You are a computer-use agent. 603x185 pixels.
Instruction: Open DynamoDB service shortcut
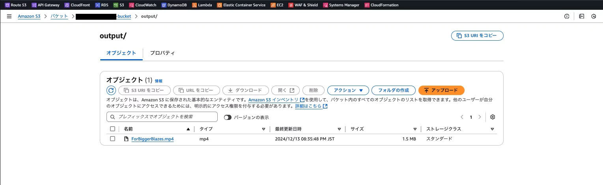(174, 5)
